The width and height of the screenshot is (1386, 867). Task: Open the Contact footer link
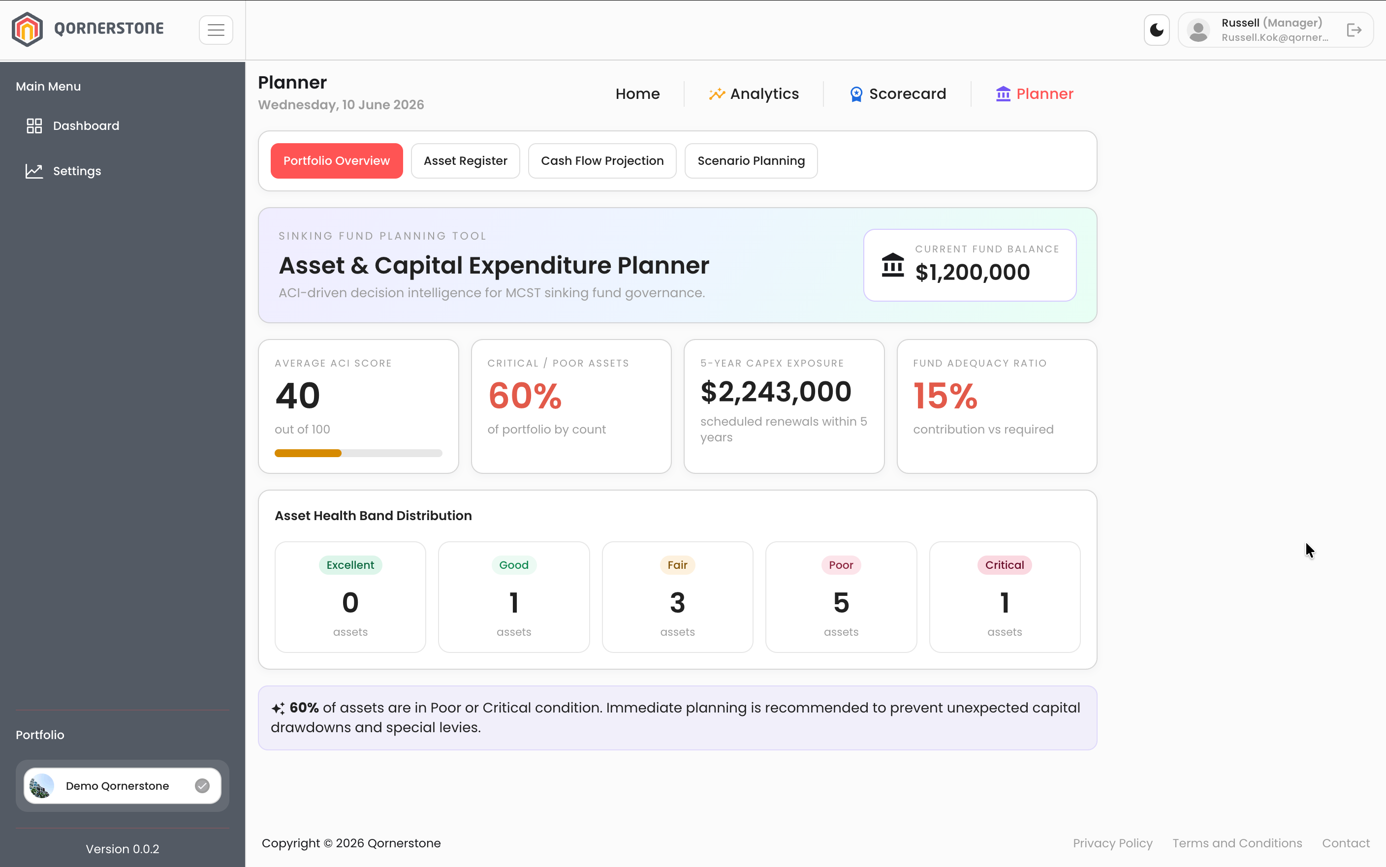[1345, 843]
